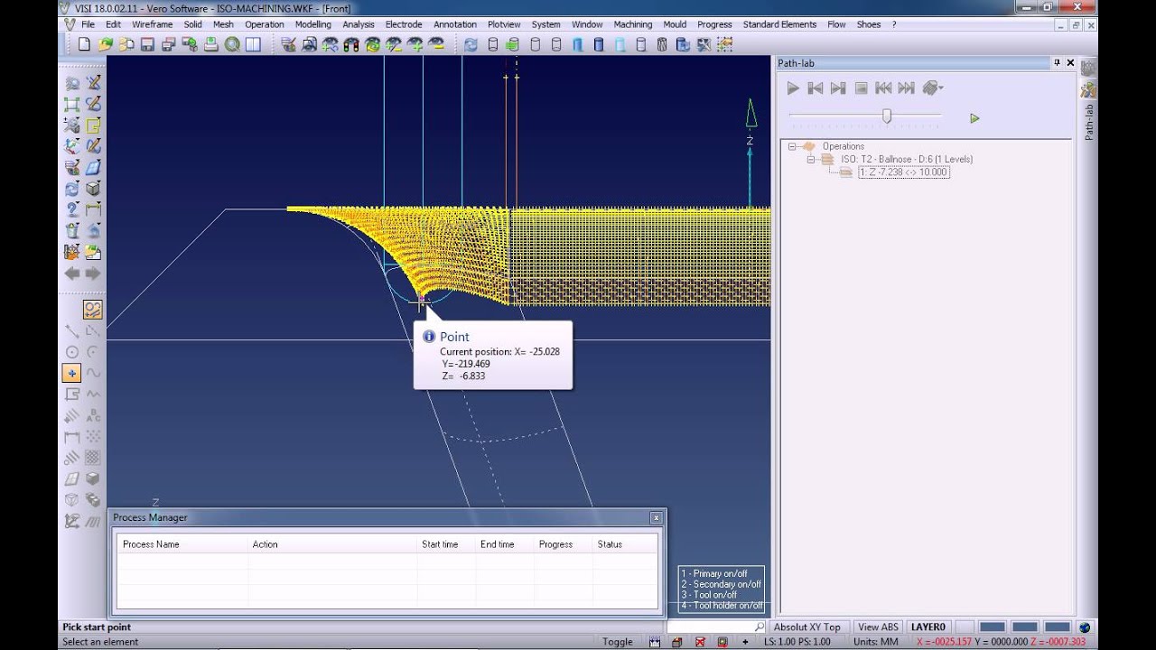Screen dimensions: 1156x650
Task: Toggle Primary on/off option
Action: click(714, 573)
